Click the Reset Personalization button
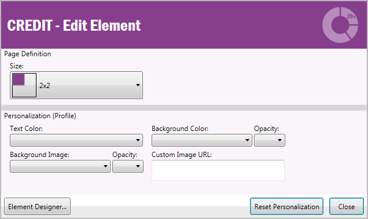This screenshot has width=368, height=219. tap(286, 206)
